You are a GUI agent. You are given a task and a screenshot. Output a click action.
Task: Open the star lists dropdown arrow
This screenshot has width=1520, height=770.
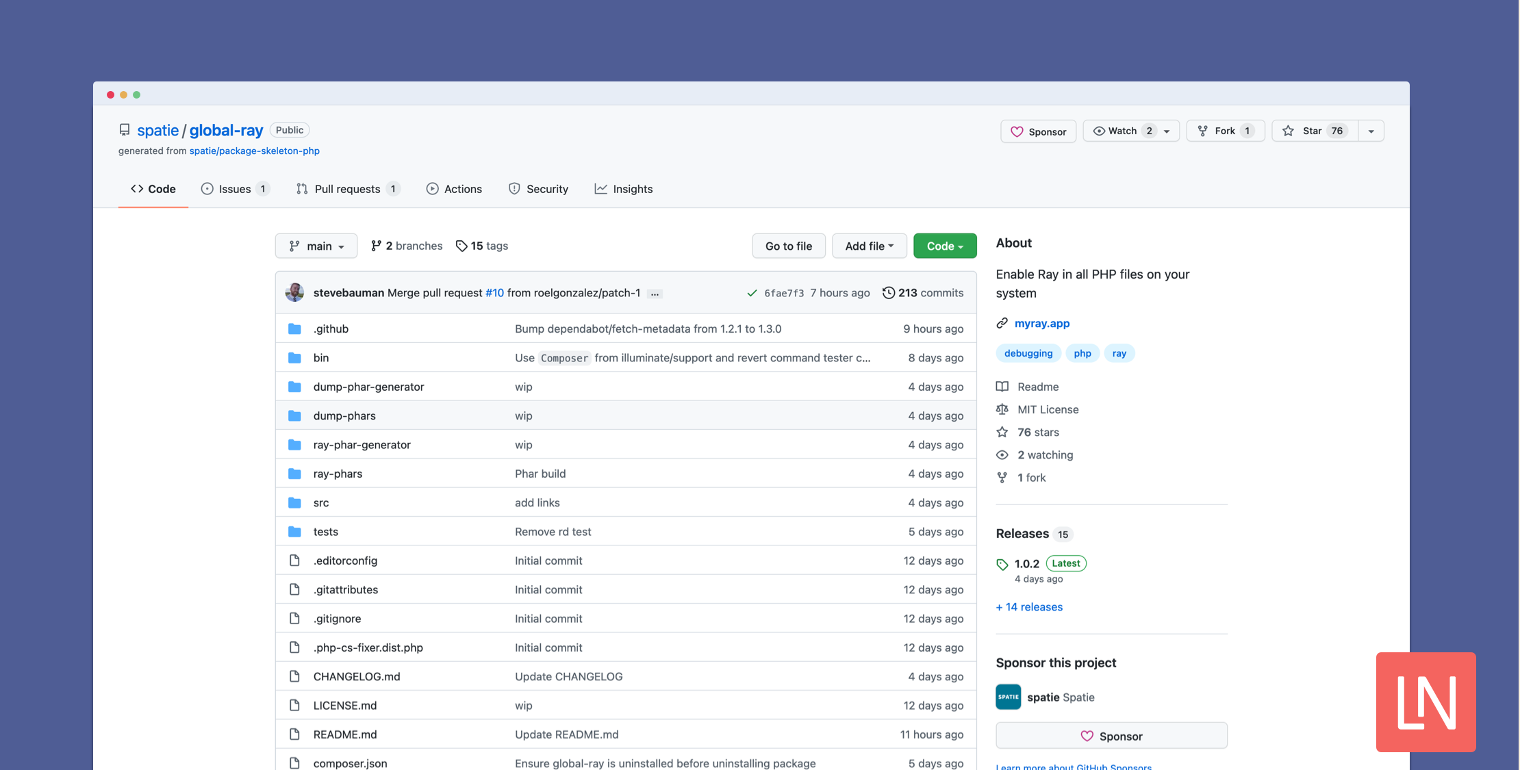(x=1371, y=131)
